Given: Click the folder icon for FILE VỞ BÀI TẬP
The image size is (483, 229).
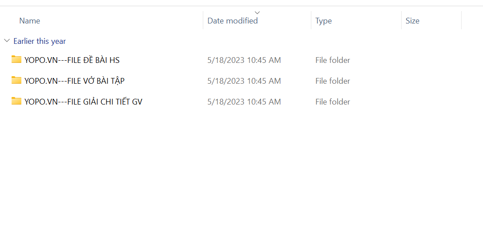Looking at the screenshot, I should tap(16, 81).
